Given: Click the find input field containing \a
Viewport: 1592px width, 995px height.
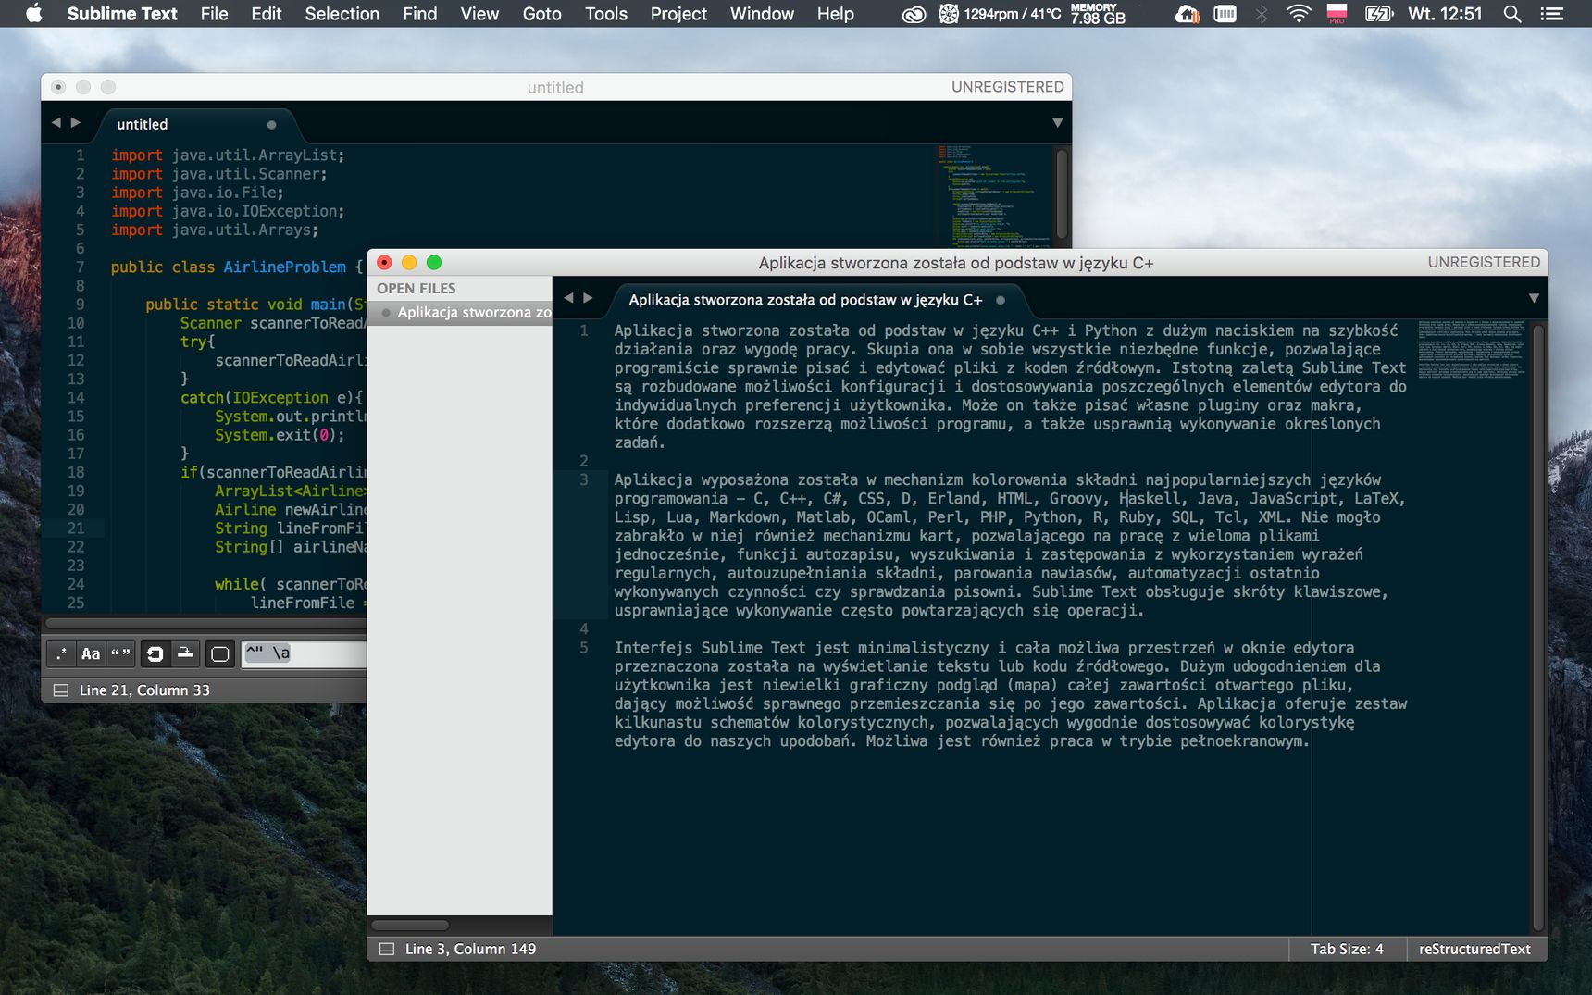Looking at the screenshot, I should tap(305, 653).
